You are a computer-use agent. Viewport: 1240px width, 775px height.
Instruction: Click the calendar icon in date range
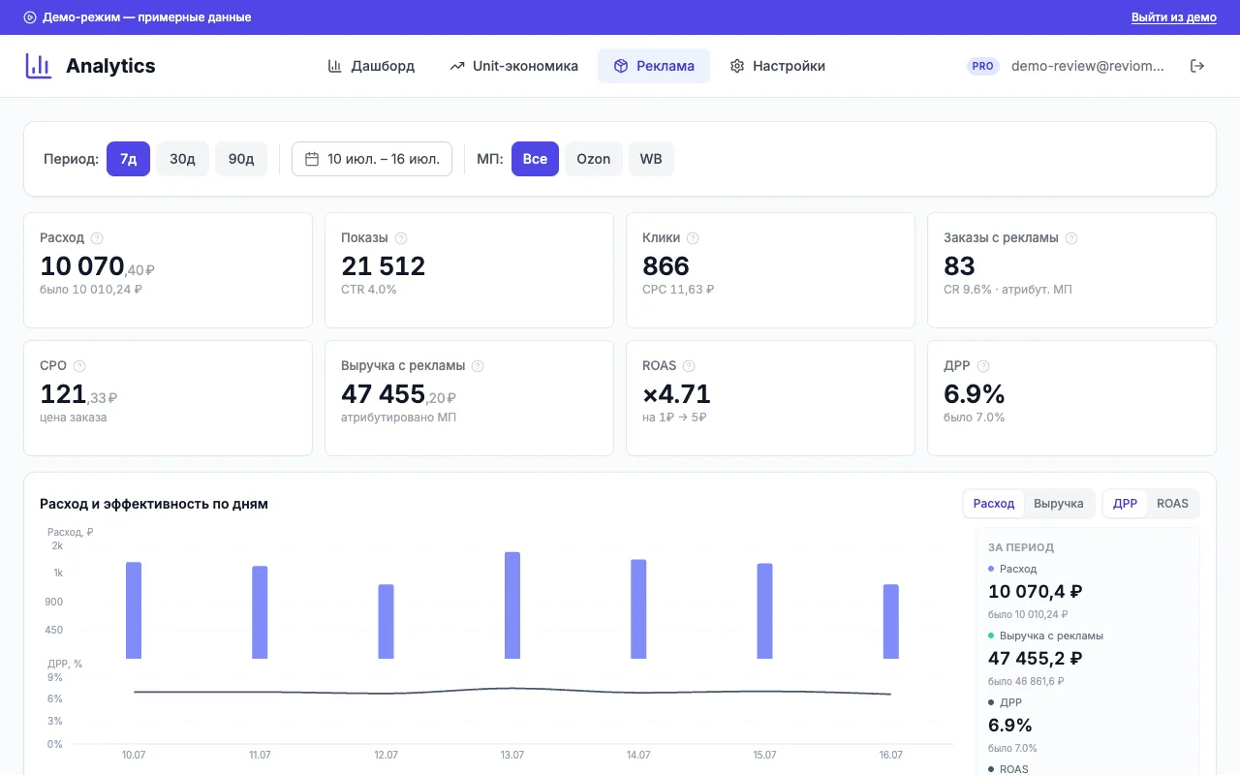pos(312,159)
